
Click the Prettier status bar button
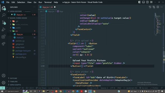(154, 88)
